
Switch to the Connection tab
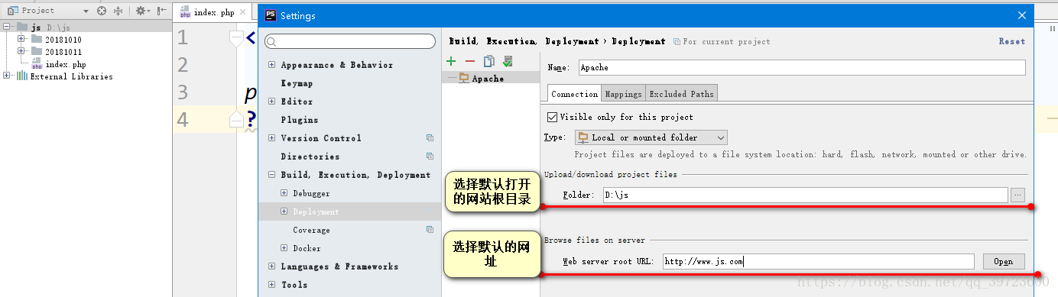(574, 94)
